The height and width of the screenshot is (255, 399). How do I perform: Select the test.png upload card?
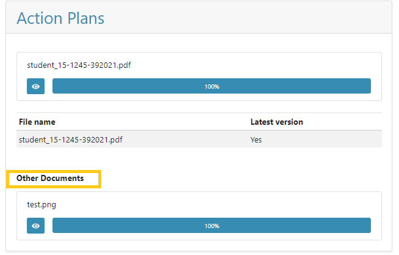click(199, 216)
